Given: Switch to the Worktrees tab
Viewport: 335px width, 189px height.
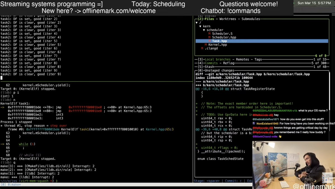Looking at the screenshot, I should (227, 19).
